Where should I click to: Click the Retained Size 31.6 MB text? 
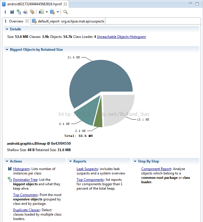53,150
